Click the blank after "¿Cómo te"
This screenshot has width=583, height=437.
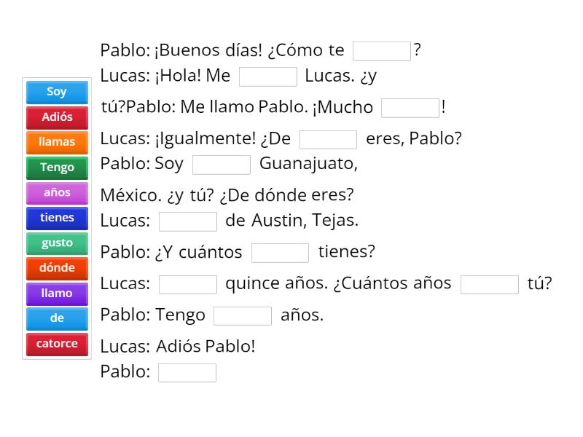382,50
